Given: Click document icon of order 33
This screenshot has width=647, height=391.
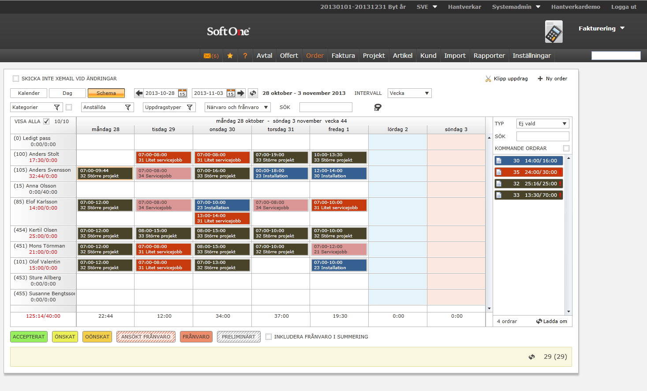Looking at the screenshot, I should click(499, 195).
